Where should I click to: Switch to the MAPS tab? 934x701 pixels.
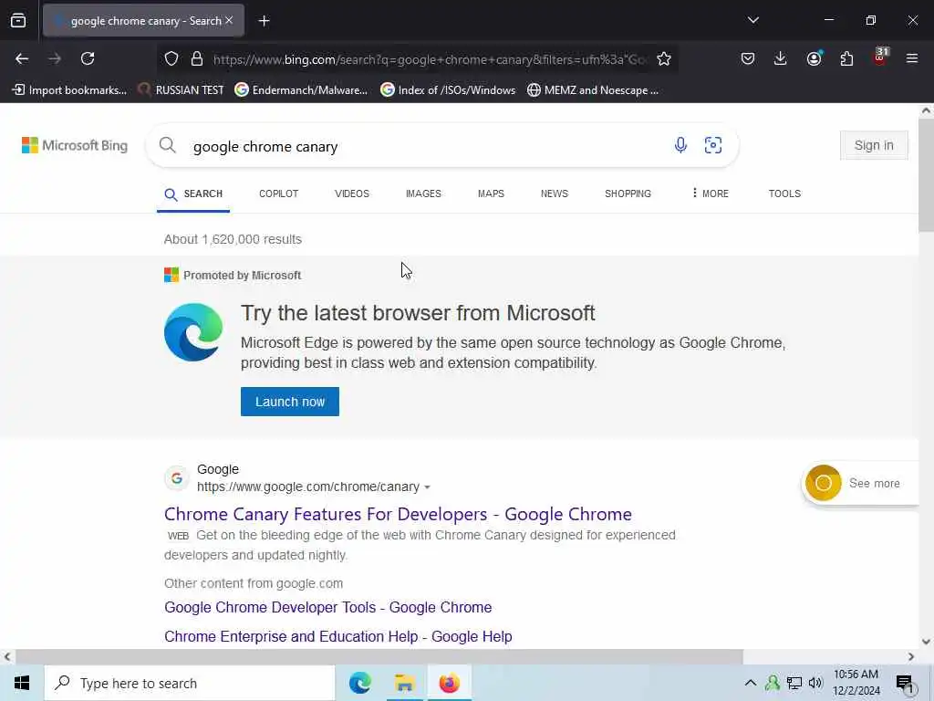(491, 194)
